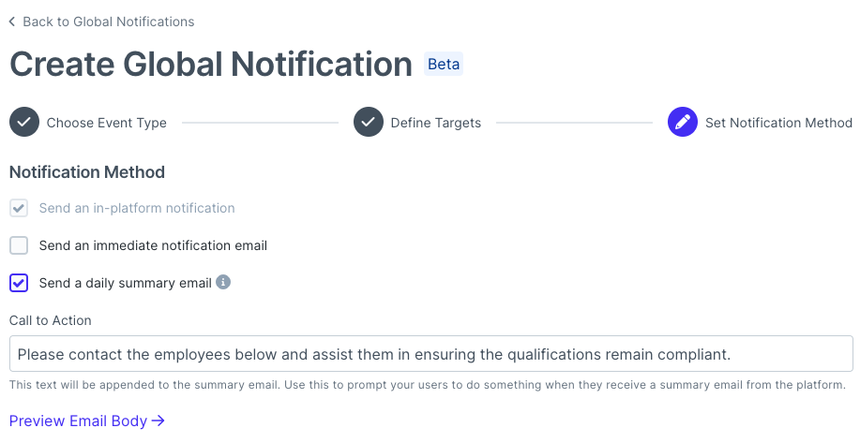860x443 pixels.
Task: Click the pencil icon for Set Notification Method
Action: point(683,122)
